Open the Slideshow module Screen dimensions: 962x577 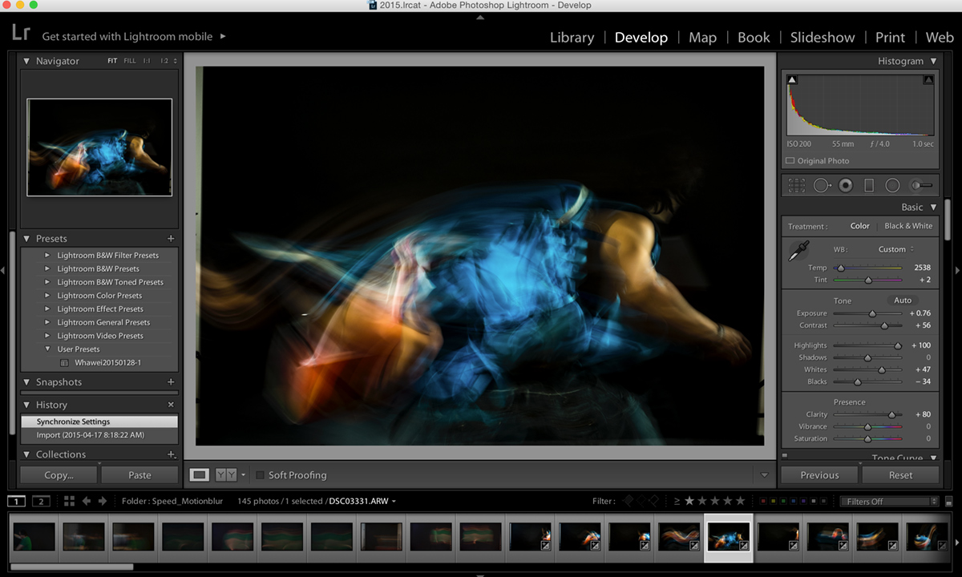click(x=822, y=38)
